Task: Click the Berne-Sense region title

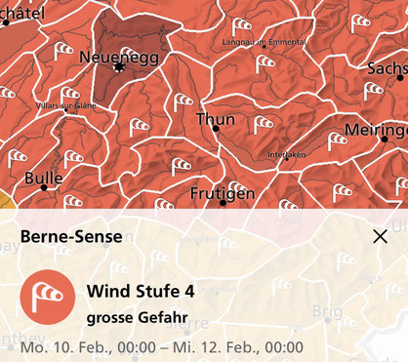Action: coord(71,236)
